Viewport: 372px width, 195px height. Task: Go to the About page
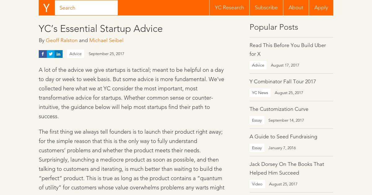pos(296,8)
